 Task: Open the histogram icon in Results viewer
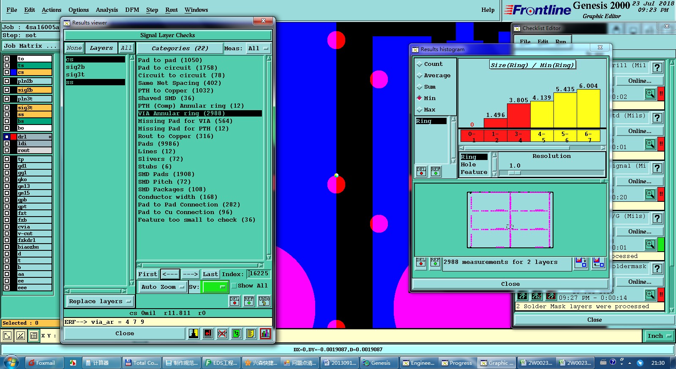coord(265,334)
